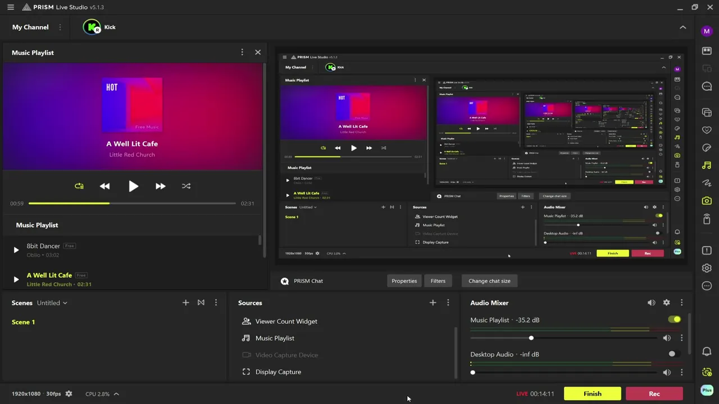Screen dimensions: 719x404
Task: Disable the Music Playlist audio toggle
Action: (x=675, y=319)
